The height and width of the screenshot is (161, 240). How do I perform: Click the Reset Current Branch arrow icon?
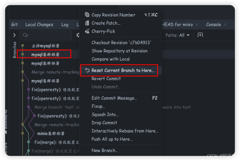(x=87, y=70)
